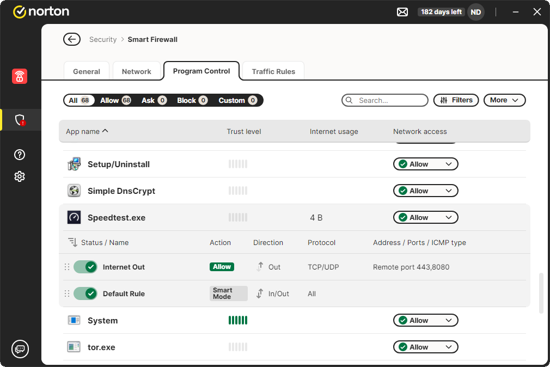This screenshot has width=550, height=367.
Task: Open the Help question mark icon
Action: click(x=20, y=155)
